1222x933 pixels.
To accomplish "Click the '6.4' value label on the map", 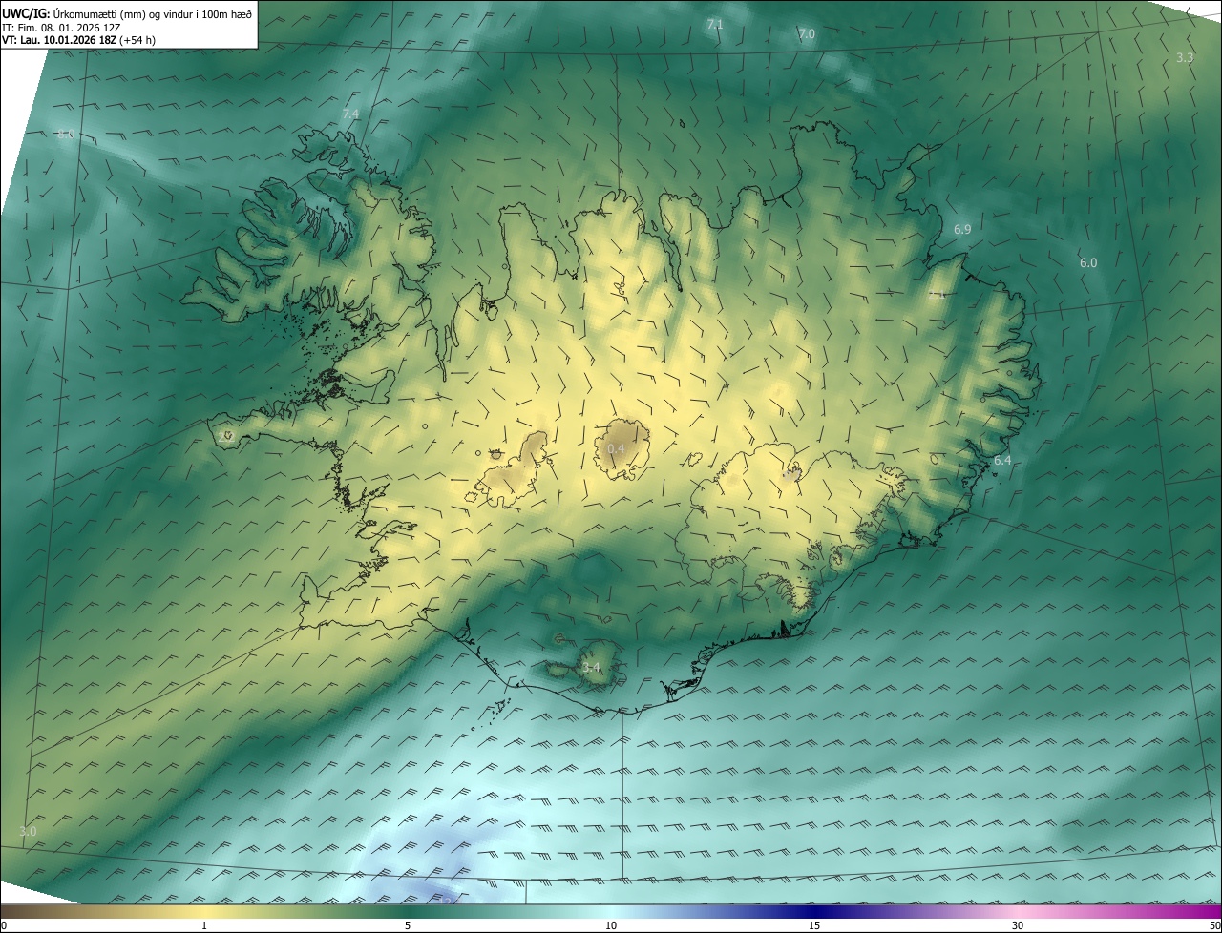I will tap(1002, 461).
